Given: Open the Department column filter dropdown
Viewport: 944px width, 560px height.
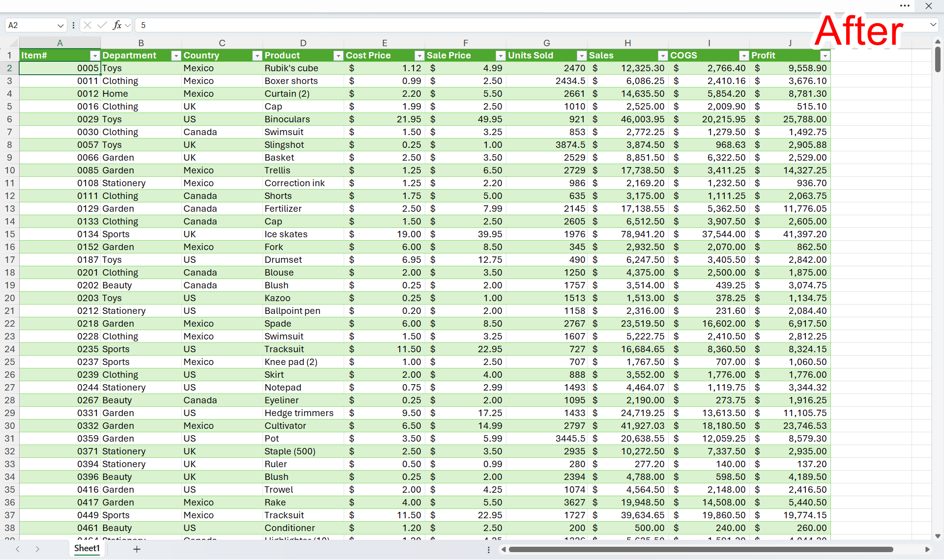Looking at the screenshot, I should (176, 56).
